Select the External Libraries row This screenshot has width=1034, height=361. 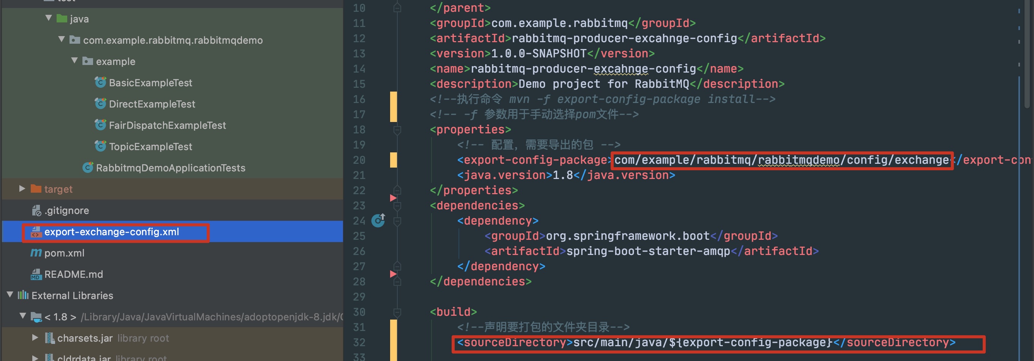coord(172,295)
